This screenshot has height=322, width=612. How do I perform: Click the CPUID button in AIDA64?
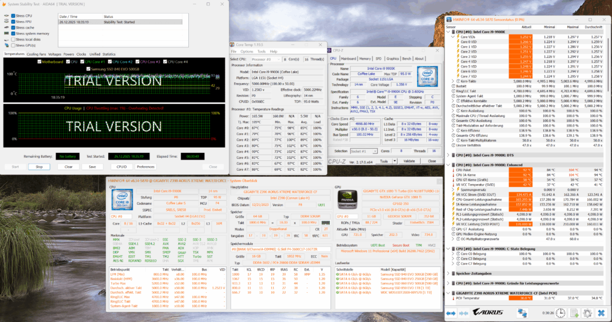click(121, 167)
